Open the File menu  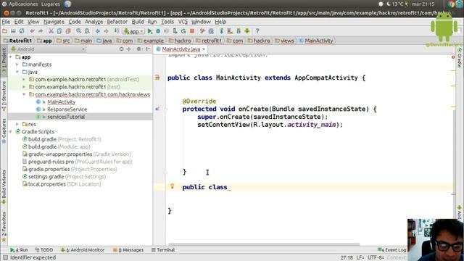click(x=6, y=22)
